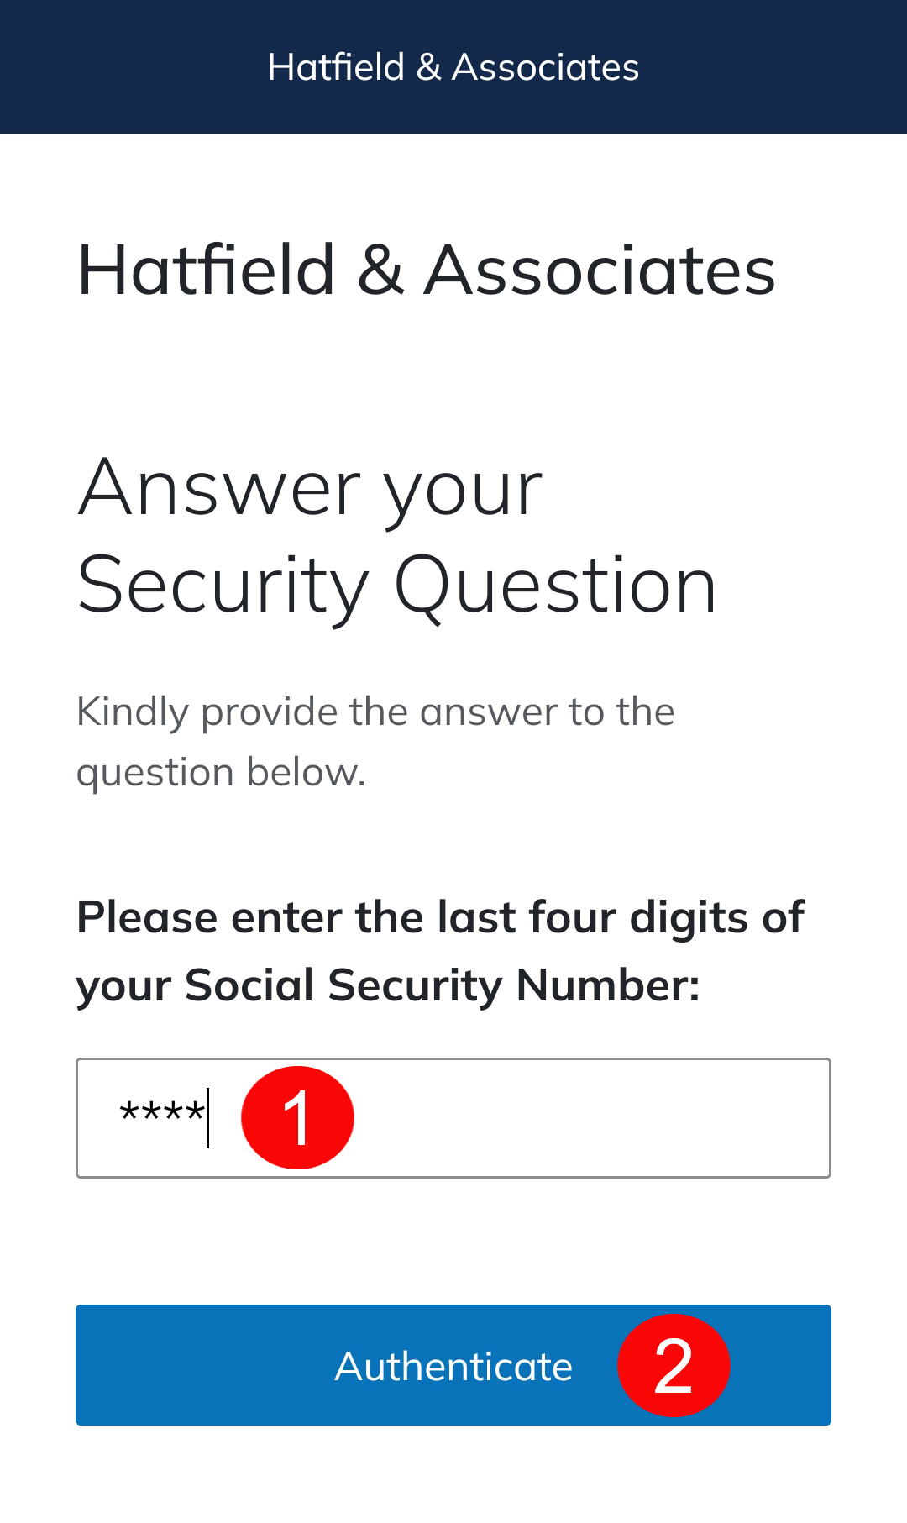Click the text cursor after the asterisks

207,1117
